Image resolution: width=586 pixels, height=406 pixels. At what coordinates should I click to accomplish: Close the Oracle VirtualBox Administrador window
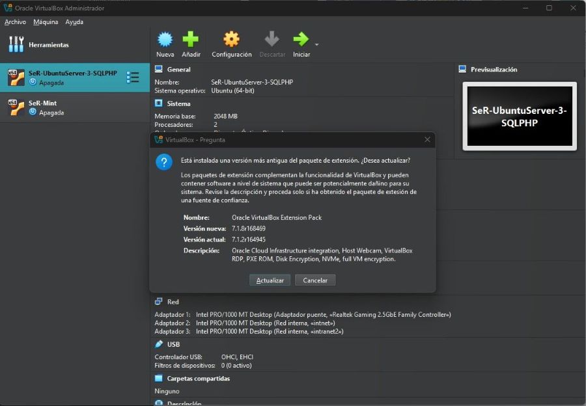pyautogui.click(x=573, y=8)
